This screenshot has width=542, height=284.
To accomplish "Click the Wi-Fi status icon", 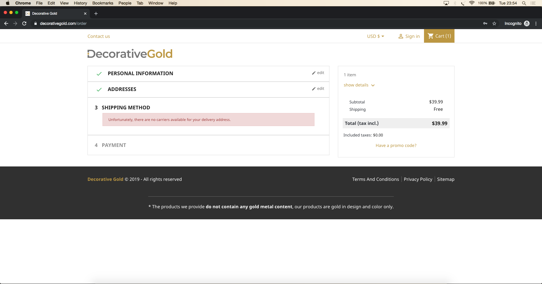I will tap(472, 3).
